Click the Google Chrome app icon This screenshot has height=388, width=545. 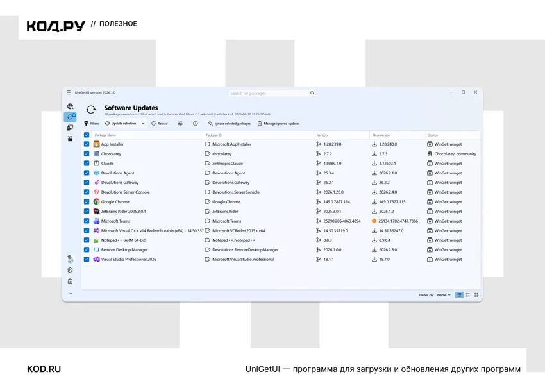click(96, 201)
